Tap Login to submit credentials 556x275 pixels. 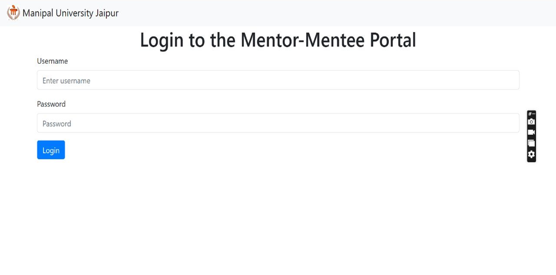pyautogui.click(x=51, y=150)
